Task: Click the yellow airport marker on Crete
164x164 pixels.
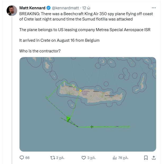Action: point(80,91)
